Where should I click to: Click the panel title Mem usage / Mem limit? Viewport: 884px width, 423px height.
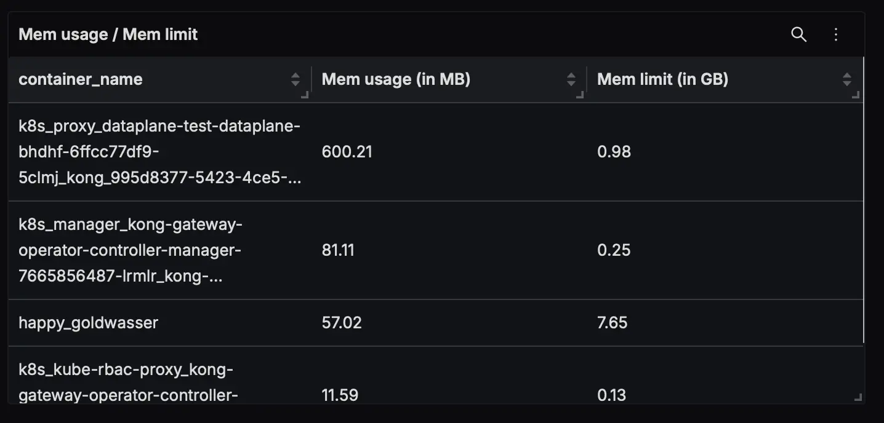tap(108, 34)
